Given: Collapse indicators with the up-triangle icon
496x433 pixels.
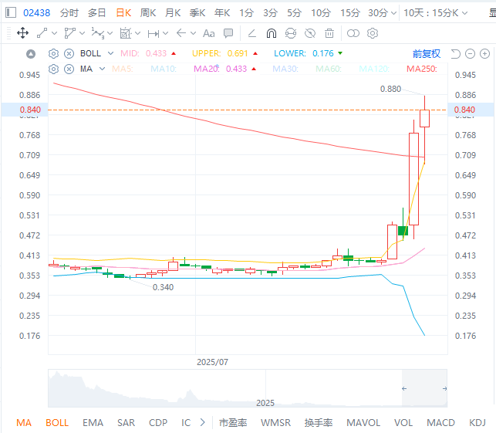Looking at the screenshot, I should click(x=31, y=54).
